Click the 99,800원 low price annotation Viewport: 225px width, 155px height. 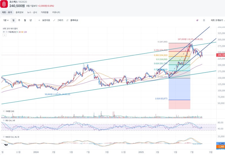click(58, 94)
